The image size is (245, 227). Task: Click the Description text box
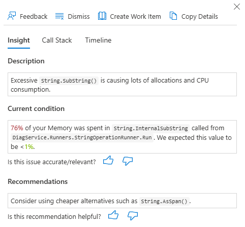pos(122,85)
